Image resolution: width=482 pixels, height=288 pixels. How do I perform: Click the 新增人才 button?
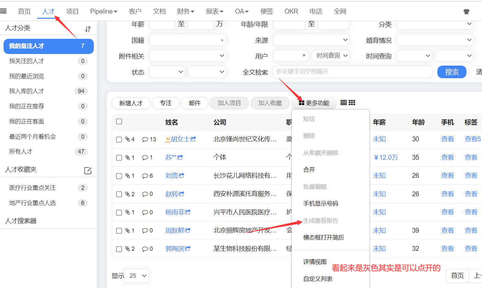[131, 103]
